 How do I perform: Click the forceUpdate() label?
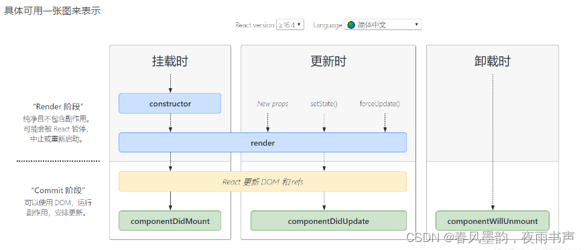tap(380, 104)
